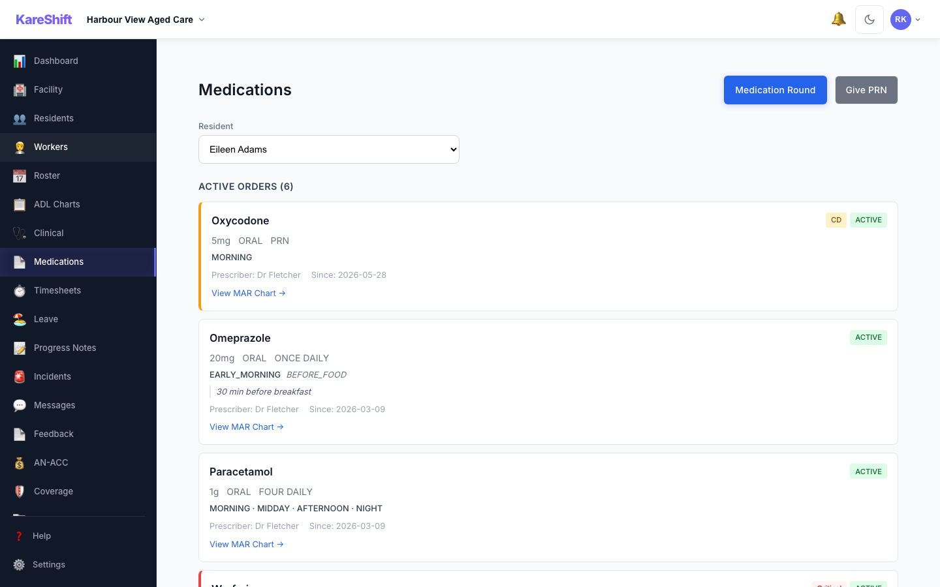Click the Give PRN button

866,90
